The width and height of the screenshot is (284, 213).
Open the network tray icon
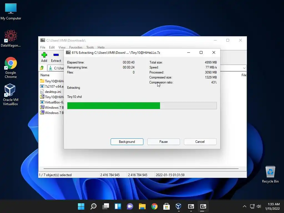click(x=252, y=206)
